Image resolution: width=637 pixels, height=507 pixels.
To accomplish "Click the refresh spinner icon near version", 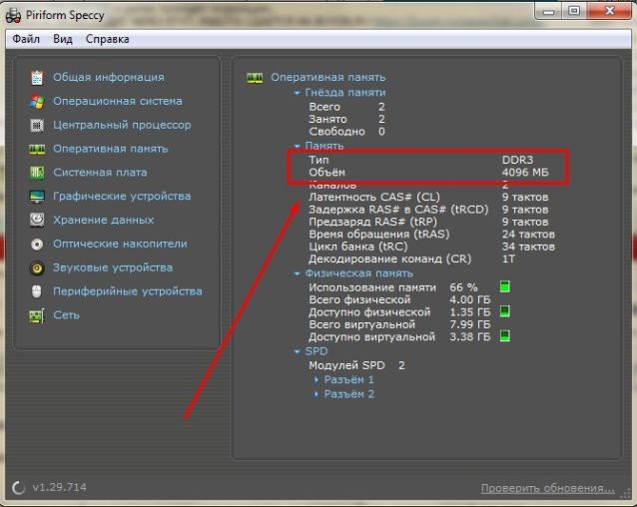I will (18, 487).
